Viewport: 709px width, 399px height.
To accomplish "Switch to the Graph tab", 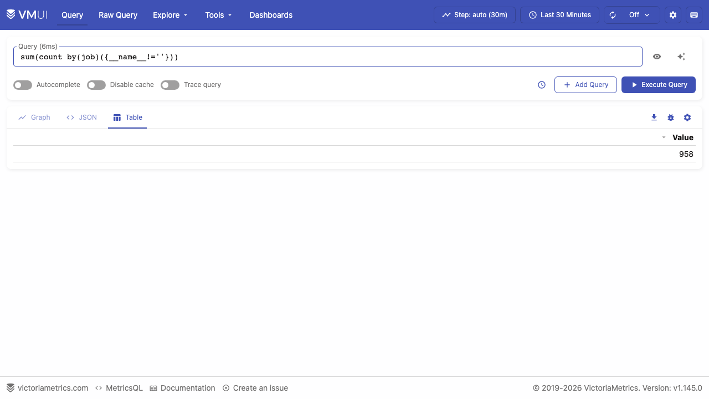I will tap(34, 117).
